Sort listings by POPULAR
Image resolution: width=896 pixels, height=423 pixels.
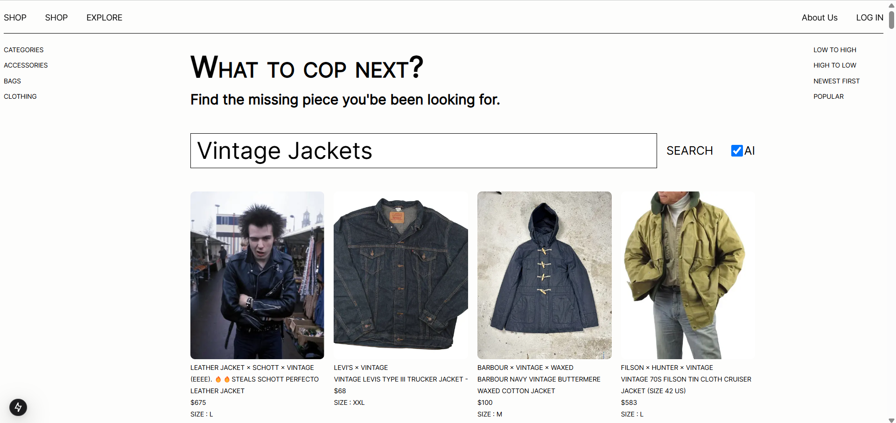(x=828, y=96)
